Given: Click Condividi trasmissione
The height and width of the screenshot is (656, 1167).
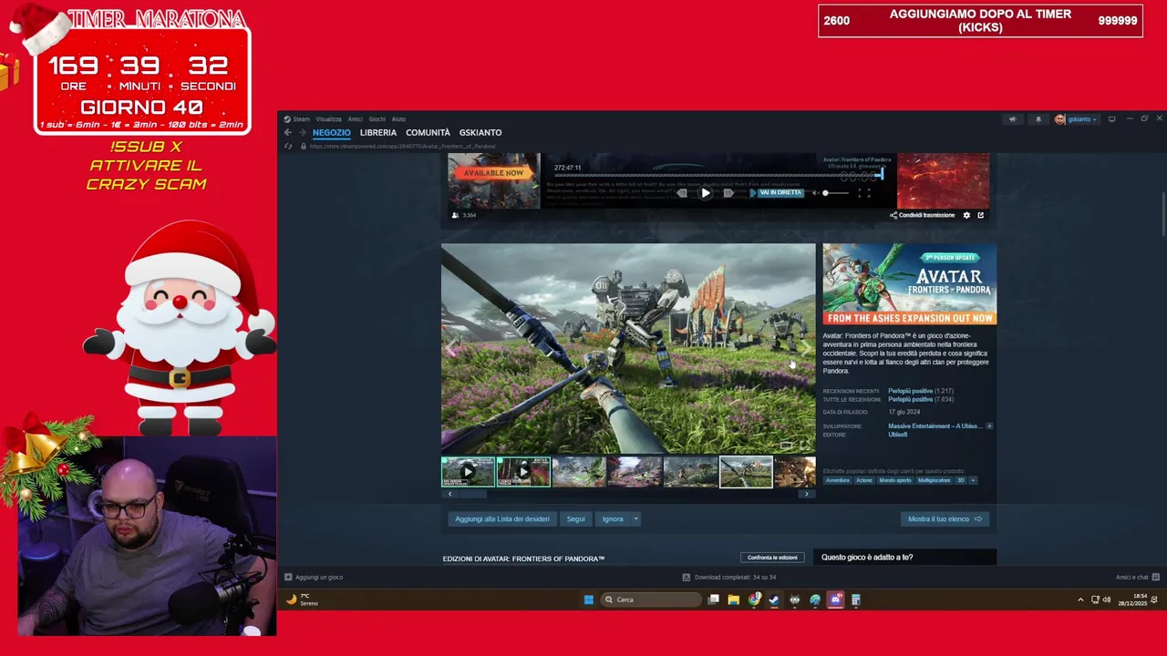Looking at the screenshot, I should (922, 215).
